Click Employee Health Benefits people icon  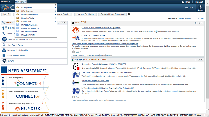click(4, 50)
